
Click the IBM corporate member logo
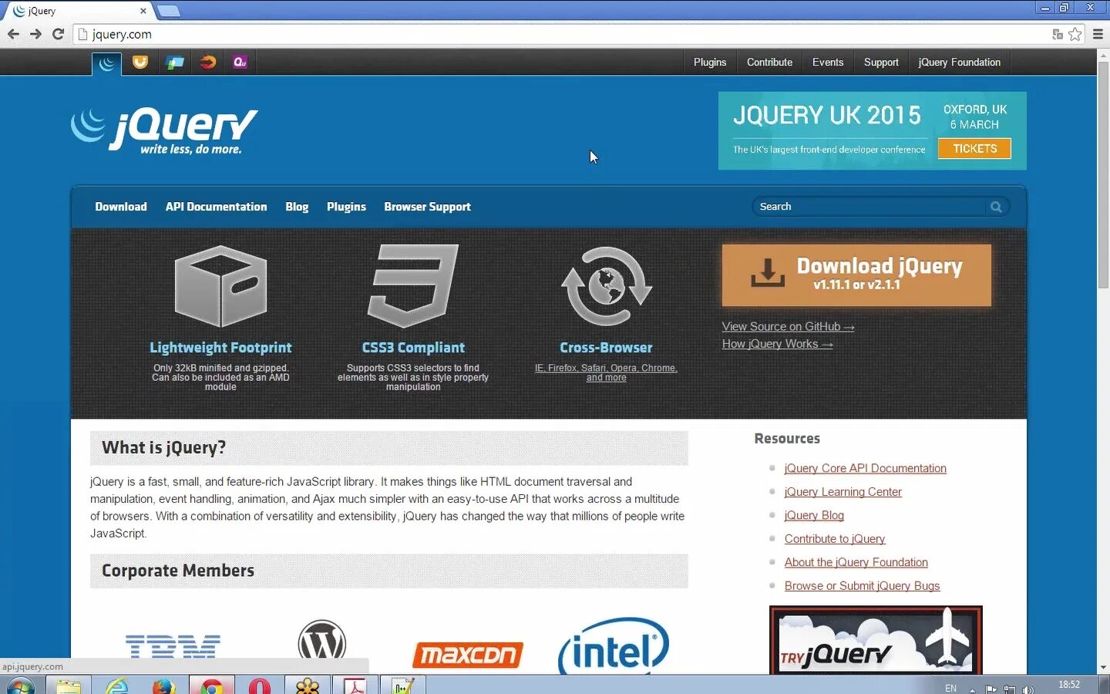(x=173, y=646)
